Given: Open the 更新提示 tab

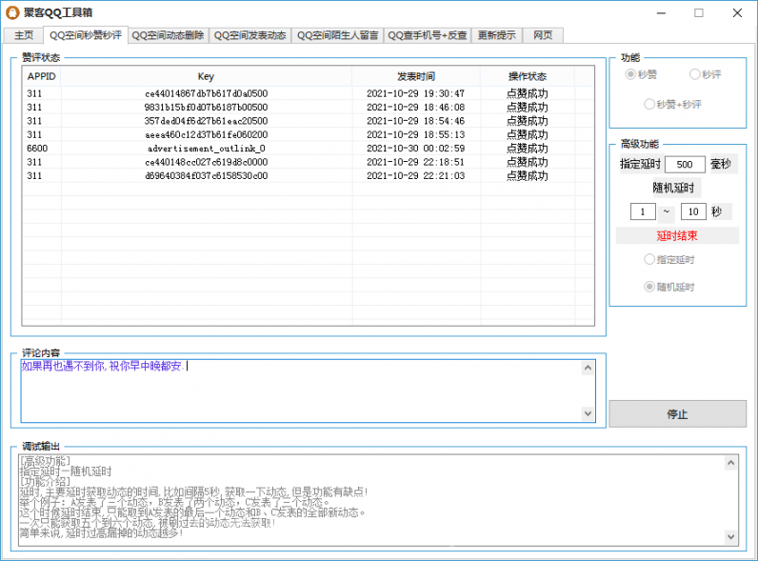Looking at the screenshot, I should [x=496, y=35].
